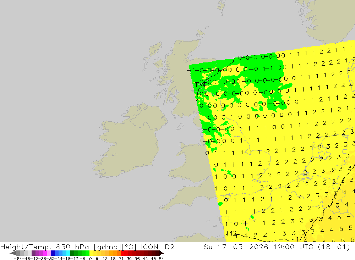
Task: Click the '[gdmp]' unit label
Action: [107, 247]
